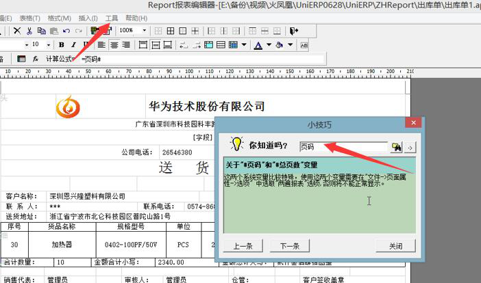The image size is (481, 283).
Task: Click the 下一条 next tip button
Action: (x=290, y=245)
